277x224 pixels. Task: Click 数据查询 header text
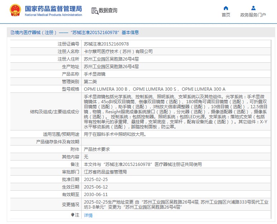108,10
